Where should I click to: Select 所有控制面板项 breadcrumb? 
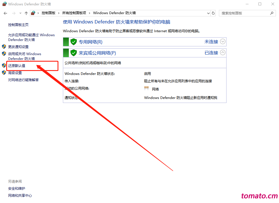(x=74, y=13)
